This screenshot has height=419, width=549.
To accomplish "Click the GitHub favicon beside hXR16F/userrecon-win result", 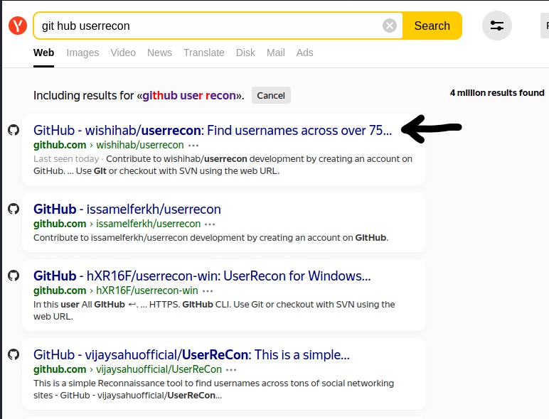I will tap(14, 276).
